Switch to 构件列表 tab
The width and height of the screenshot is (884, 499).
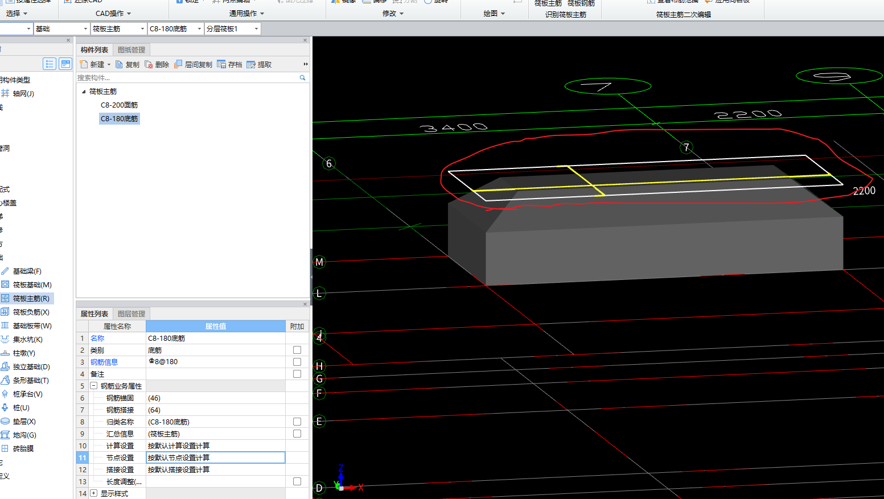pos(94,50)
